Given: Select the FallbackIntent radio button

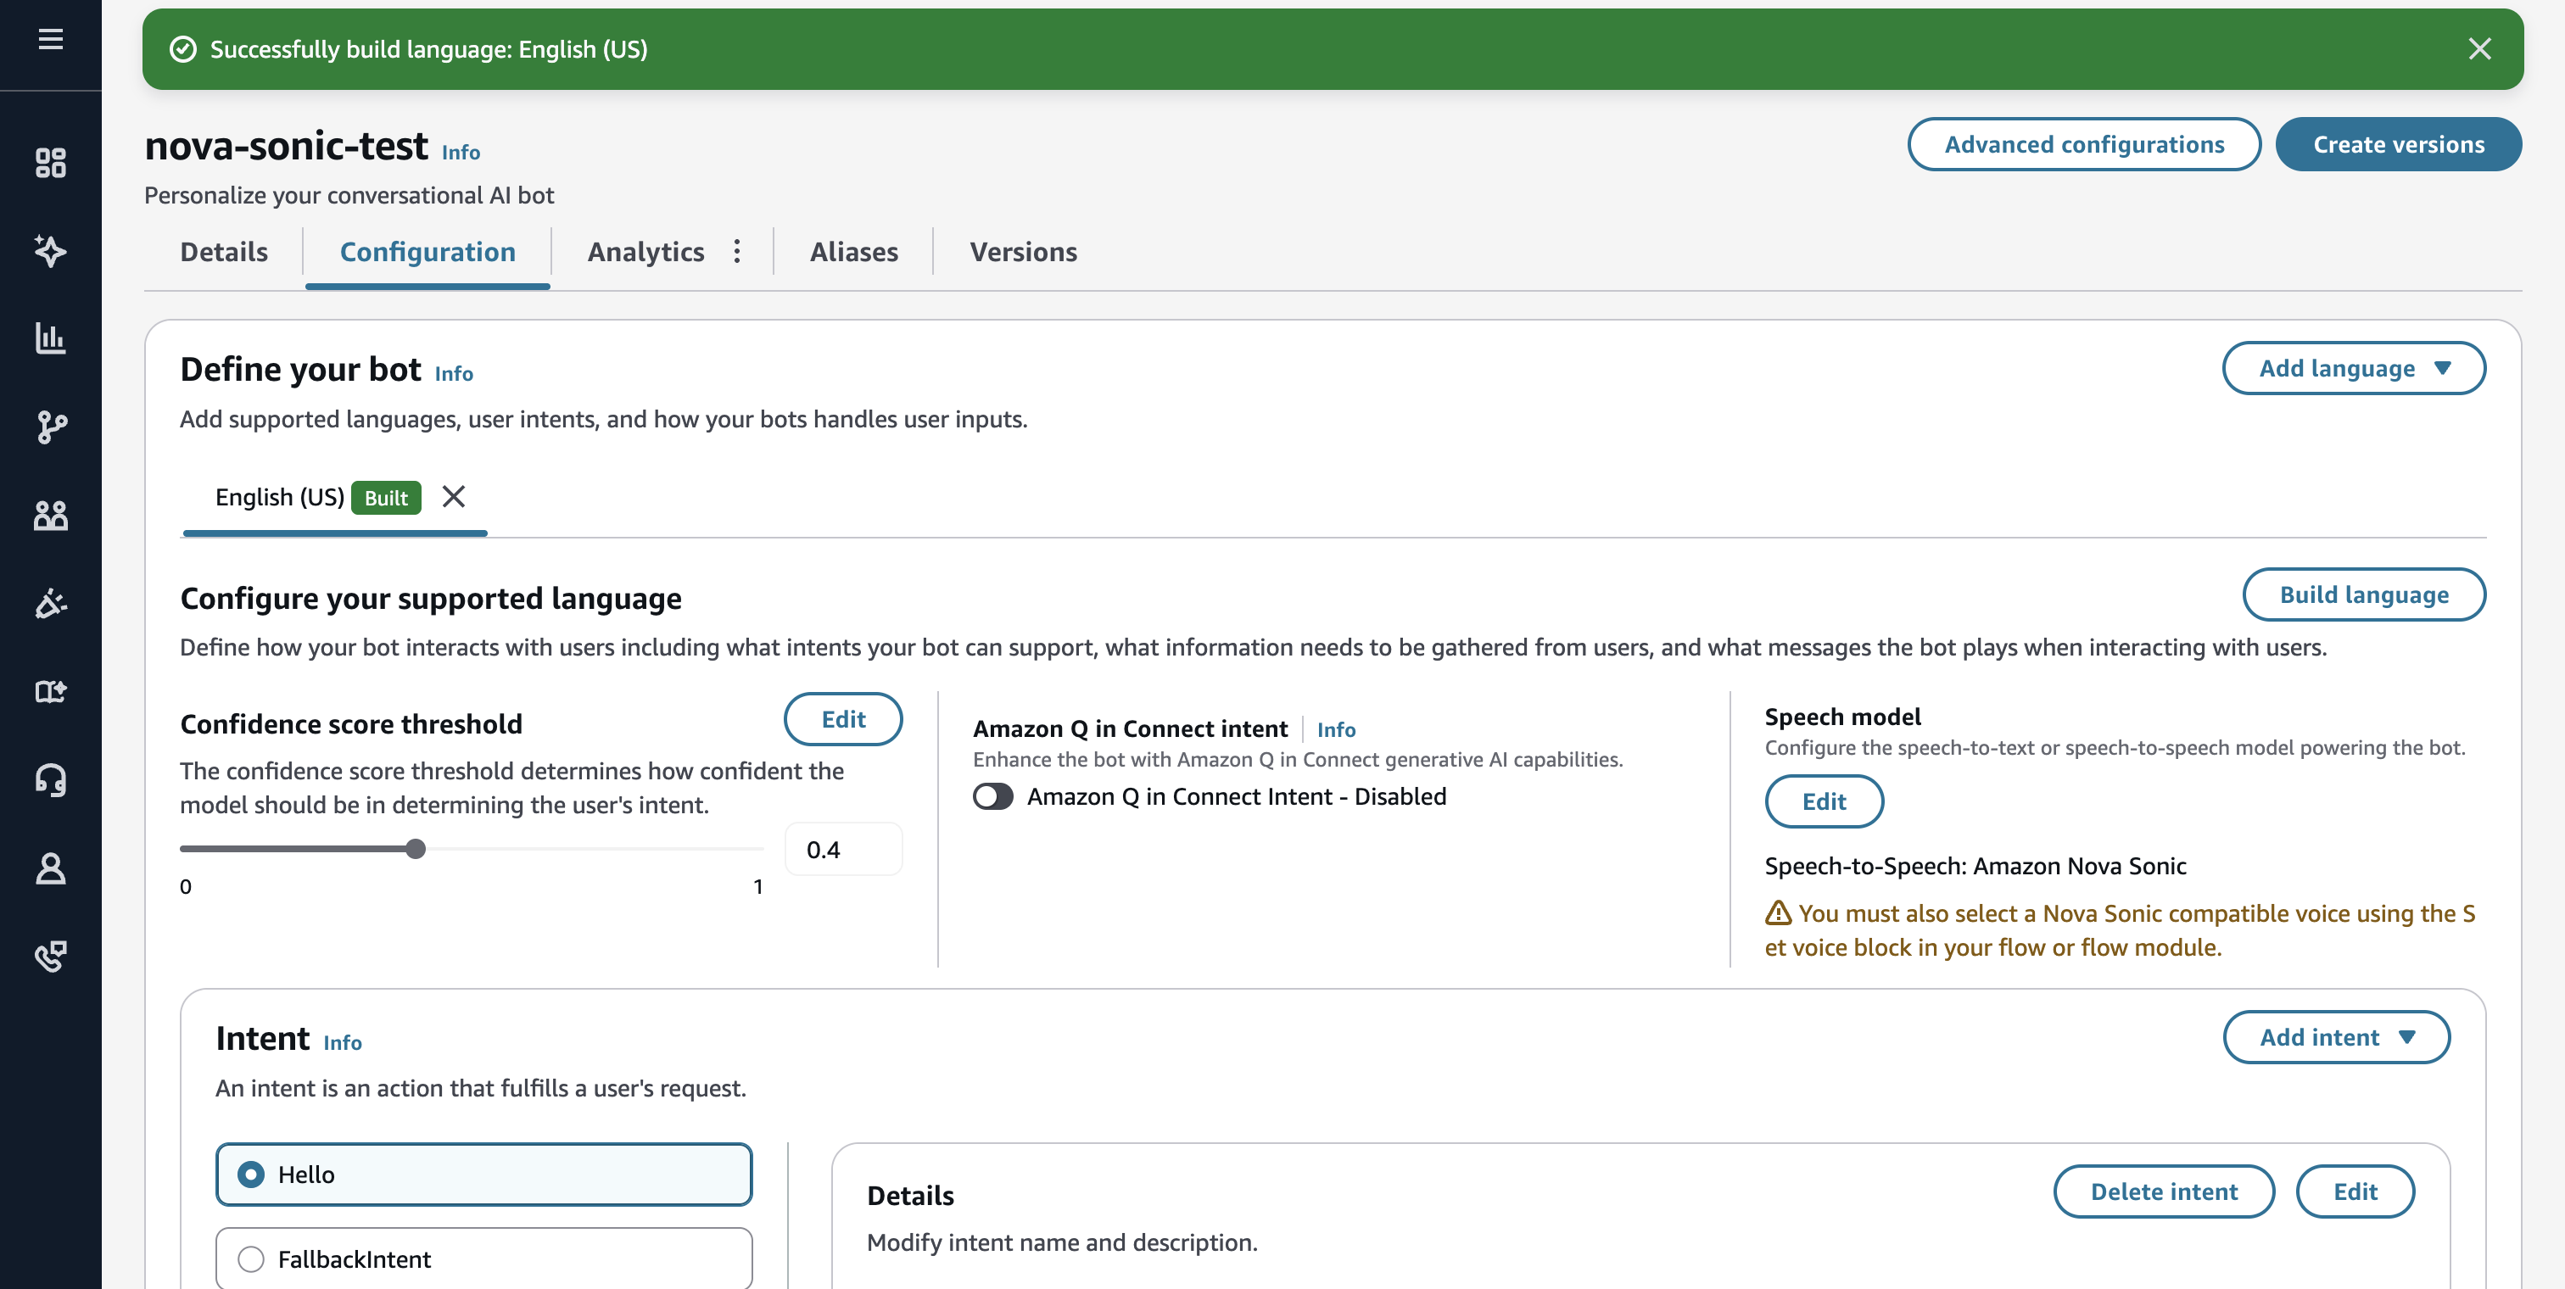Looking at the screenshot, I should pos(251,1259).
